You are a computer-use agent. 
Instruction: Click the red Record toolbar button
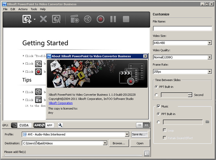click(x=100, y=19)
